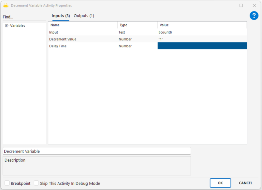The image size is (262, 190).
Task: Maximize the Activity Properties window
Action: click(241, 5)
